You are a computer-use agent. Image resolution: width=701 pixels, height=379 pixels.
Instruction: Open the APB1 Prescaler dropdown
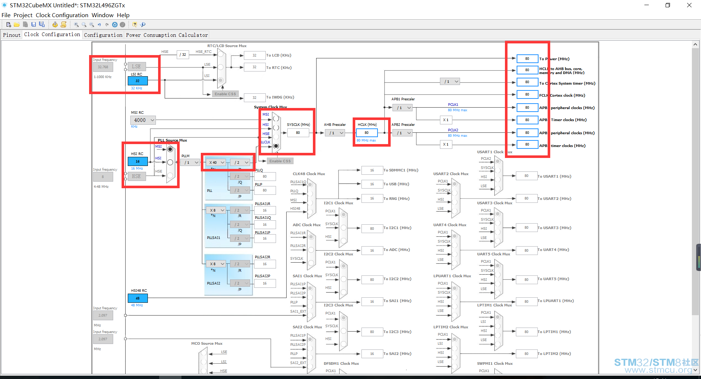pos(402,108)
